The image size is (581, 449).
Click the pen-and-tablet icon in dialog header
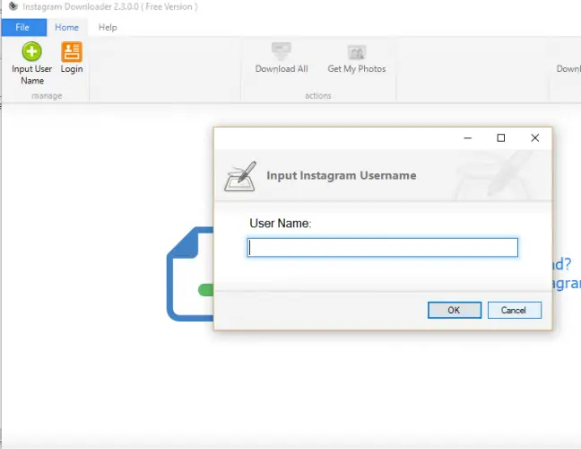point(240,176)
